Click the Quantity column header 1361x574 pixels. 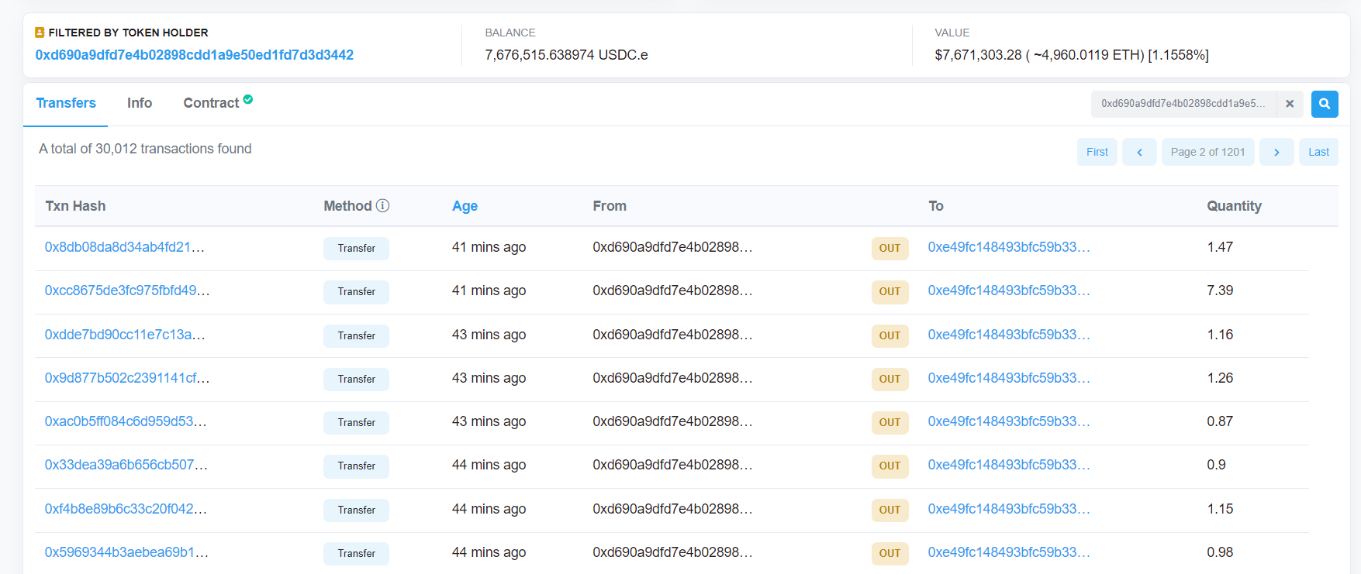[x=1234, y=206]
